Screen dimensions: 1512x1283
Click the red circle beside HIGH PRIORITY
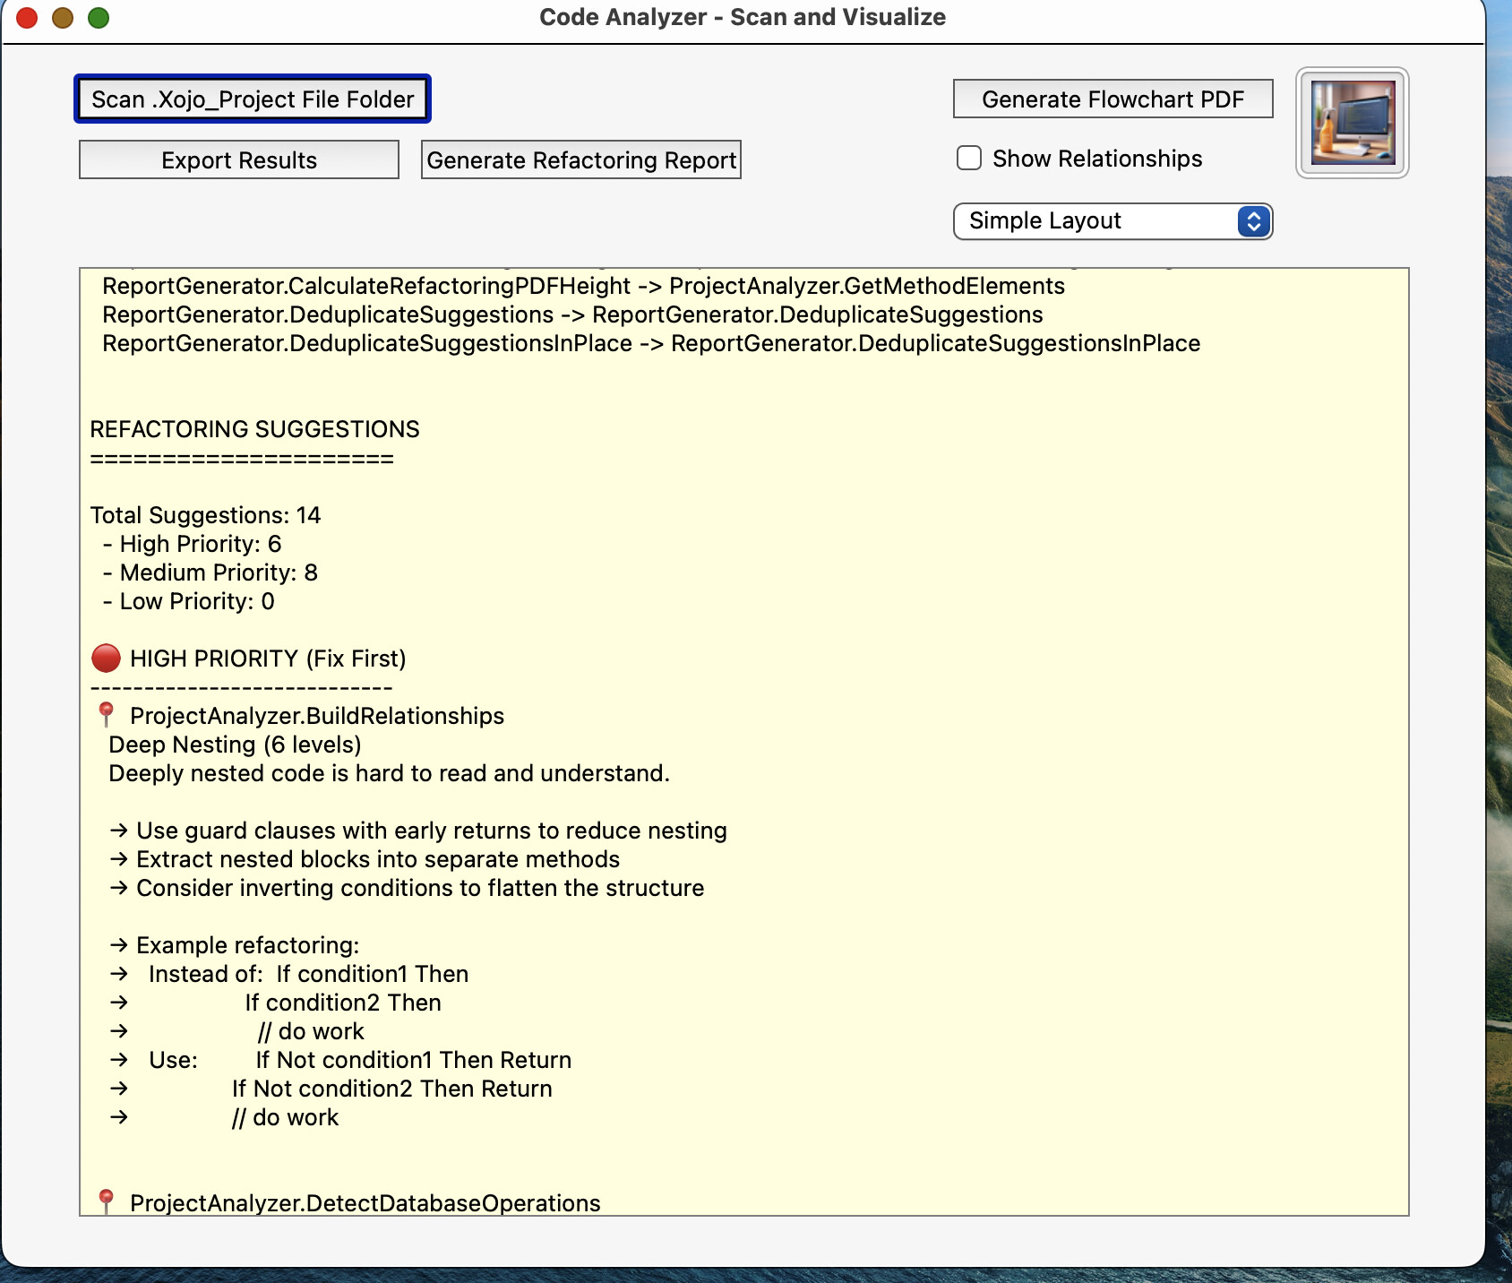click(106, 659)
